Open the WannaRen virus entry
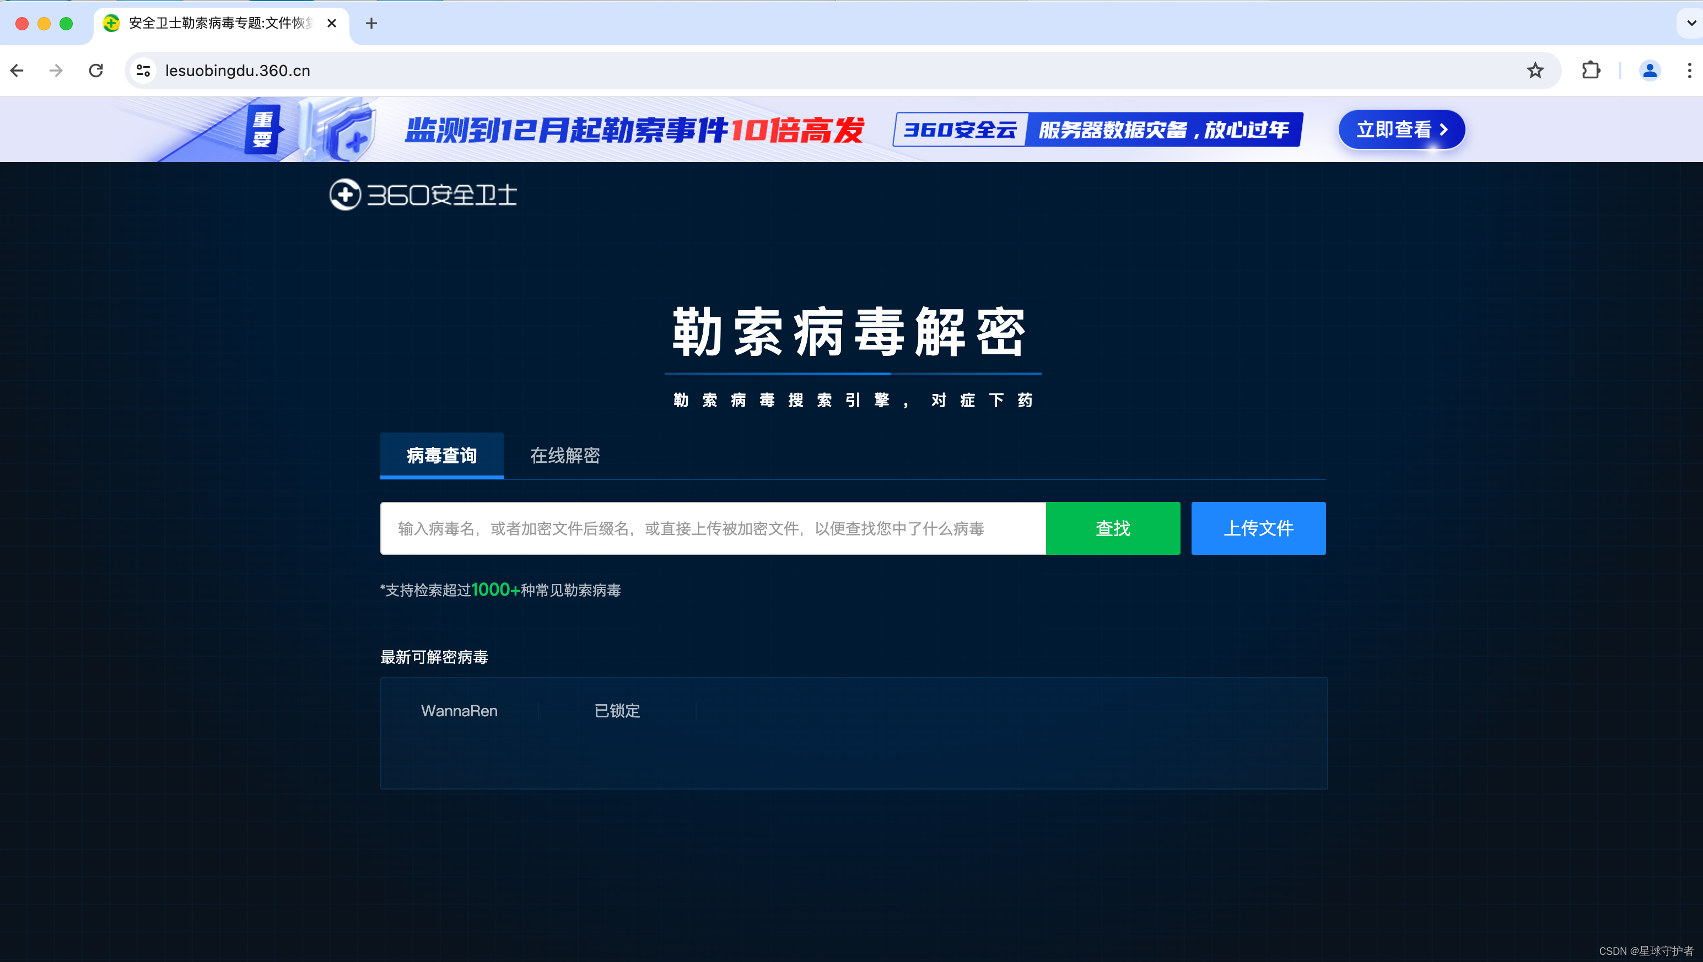This screenshot has width=1703, height=962. click(x=460, y=711)
